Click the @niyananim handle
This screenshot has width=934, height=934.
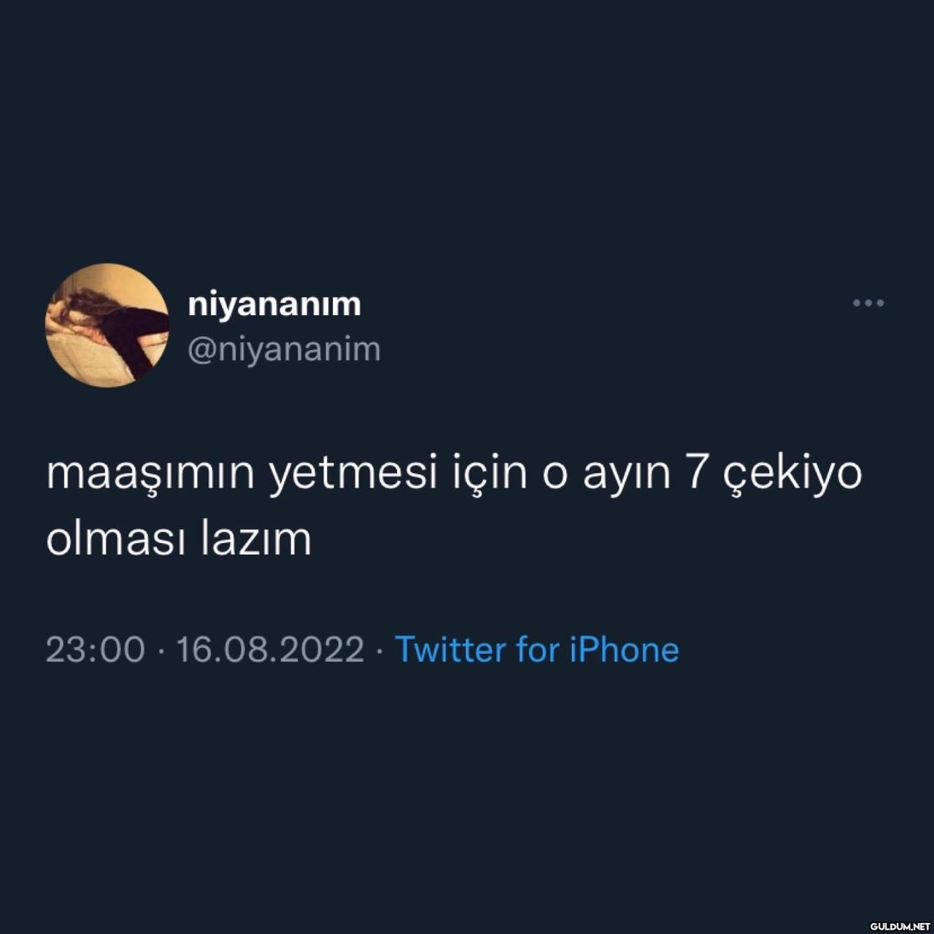coord(285,349)
